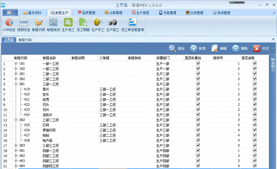The image size is (277, 169).
Task: Toggle 是否启用 checkbox for 421 定宽
Action: pyautogui.click(x=255, y=99)
